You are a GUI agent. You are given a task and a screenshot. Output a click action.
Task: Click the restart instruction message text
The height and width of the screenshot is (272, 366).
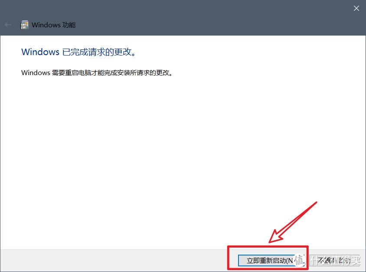96,72
